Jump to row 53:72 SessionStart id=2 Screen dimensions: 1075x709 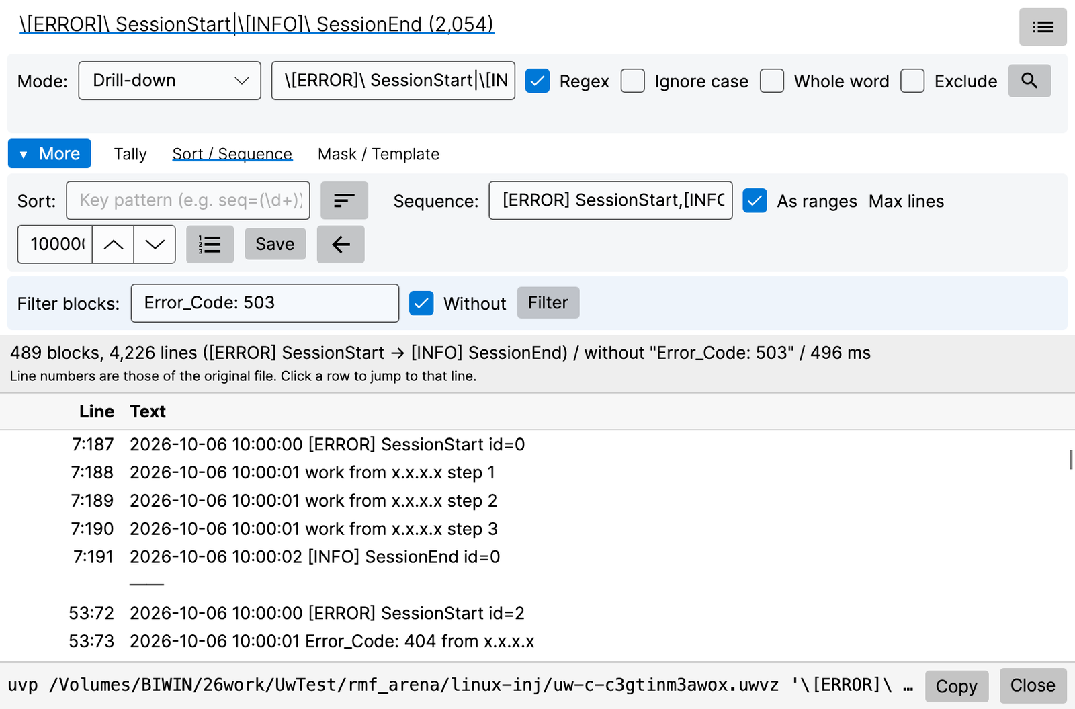(x=537, y=613)
